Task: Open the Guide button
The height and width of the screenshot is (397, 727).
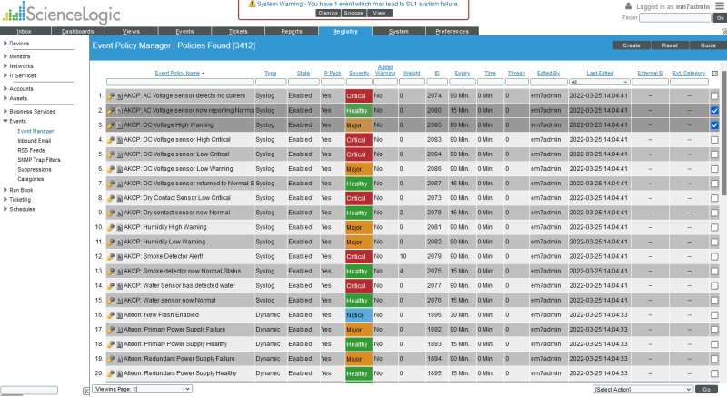Action: (708, 45)
